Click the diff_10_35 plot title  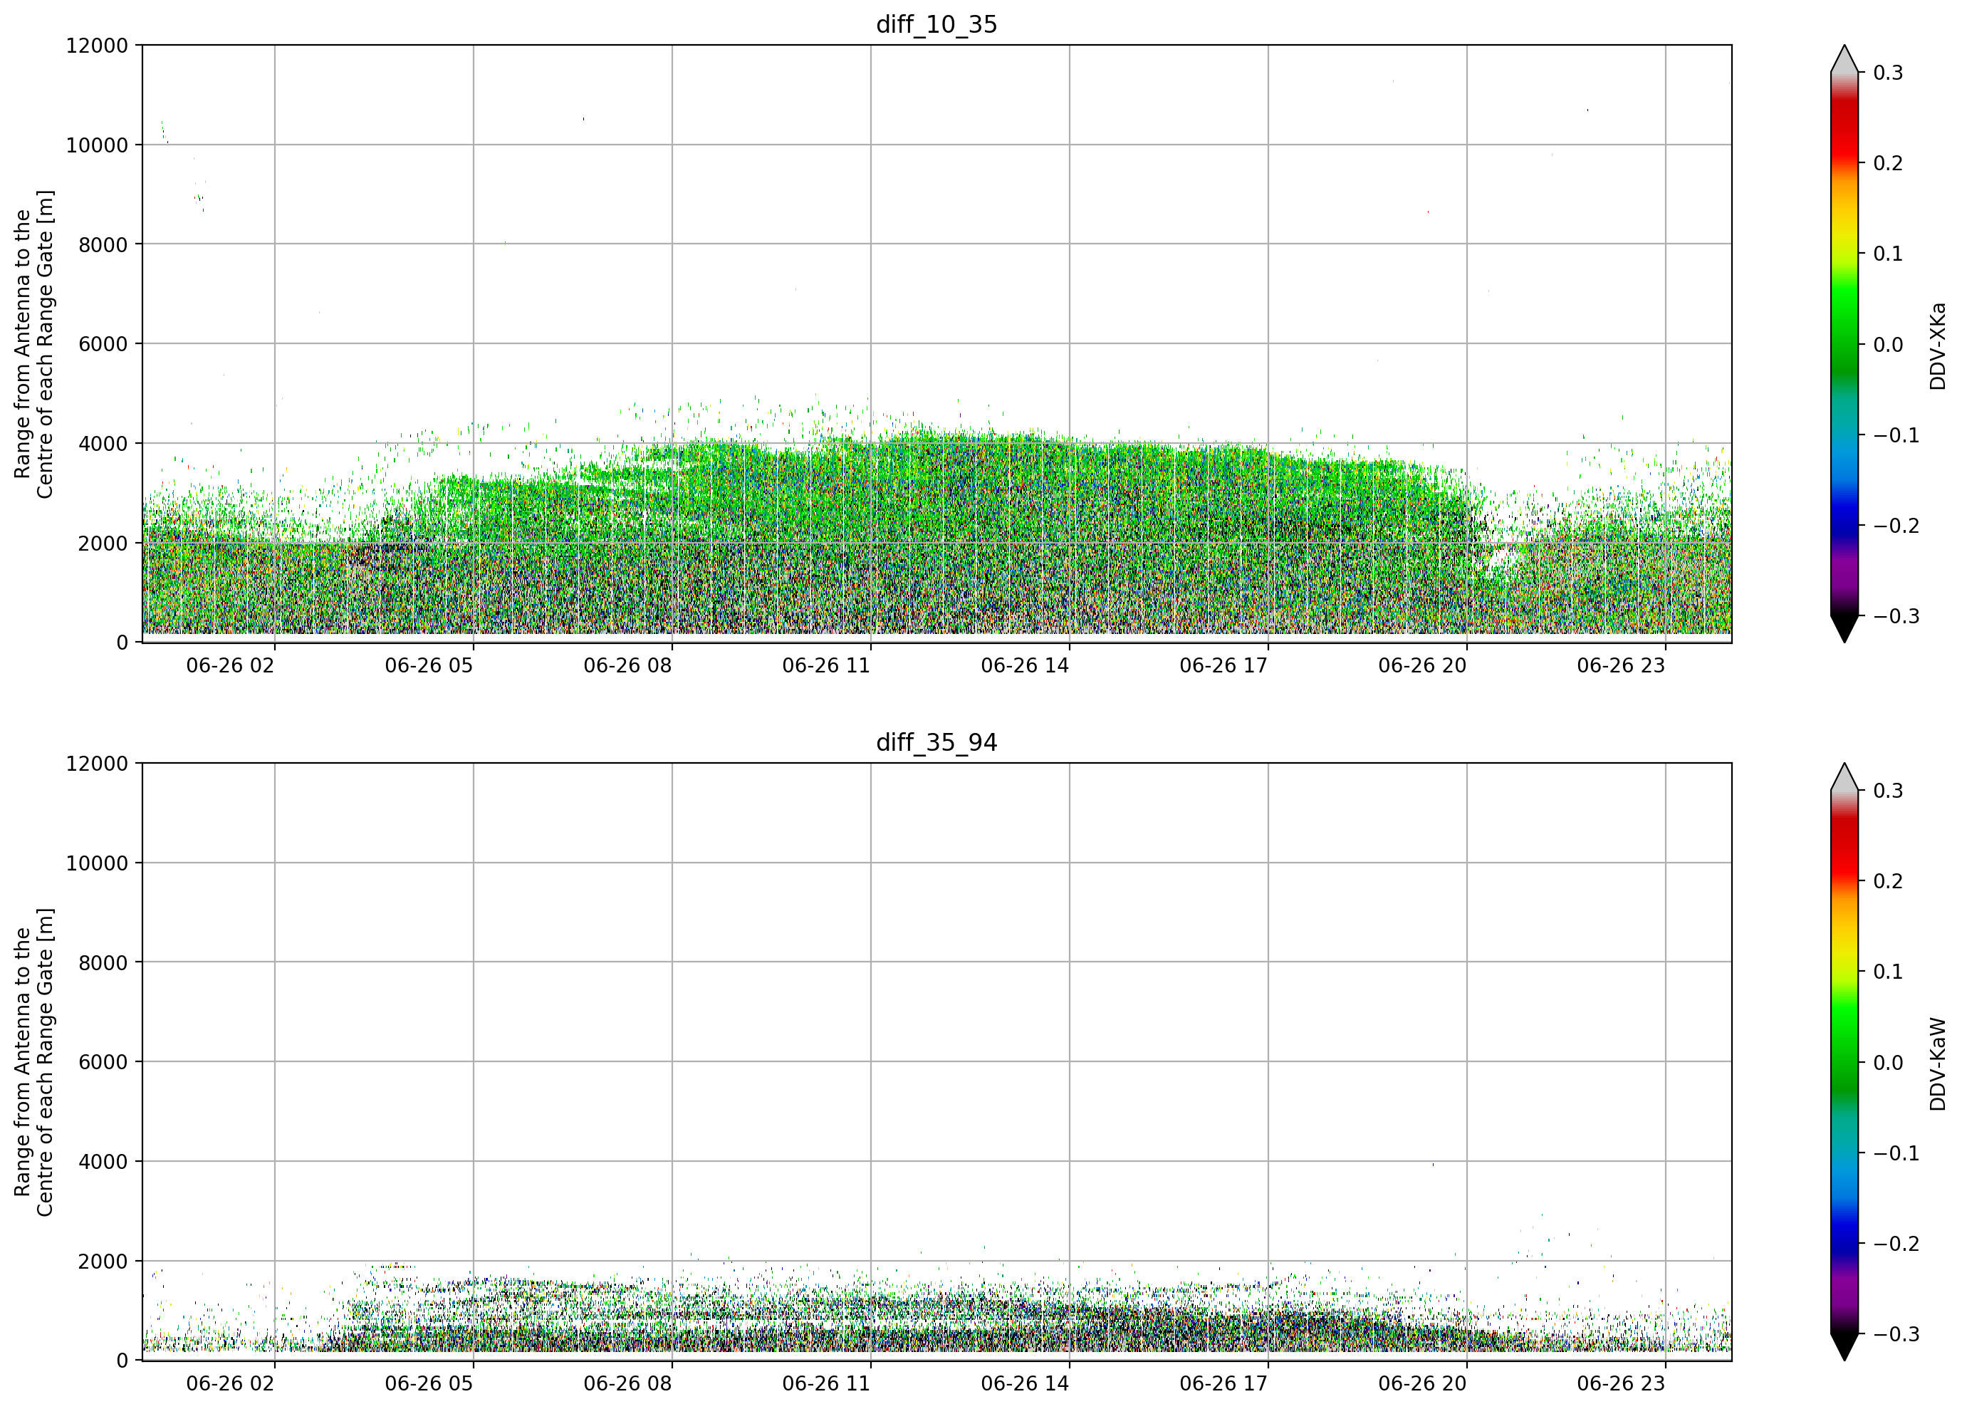pos(937,24)
